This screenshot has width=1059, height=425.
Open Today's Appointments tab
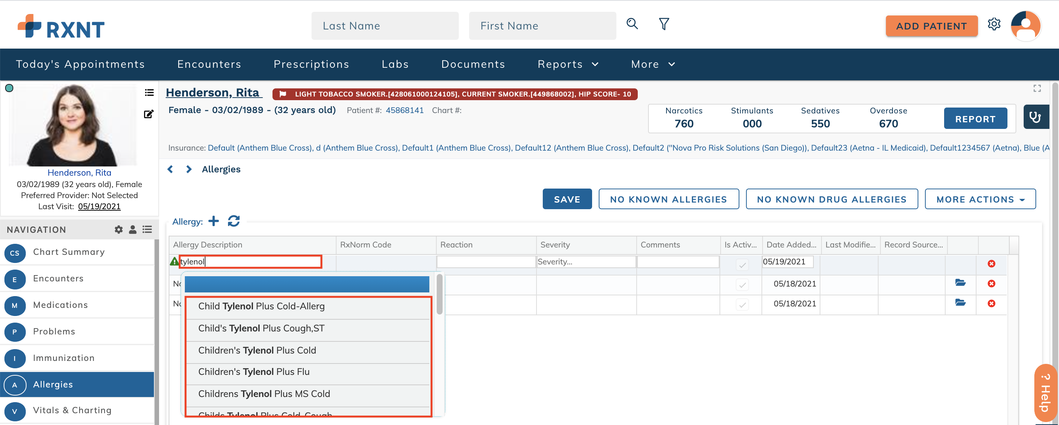(81, 64)
